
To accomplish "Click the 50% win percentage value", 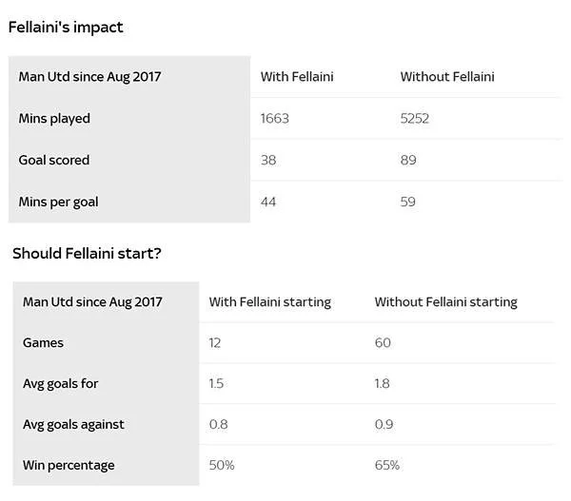I will click(221, 465).
